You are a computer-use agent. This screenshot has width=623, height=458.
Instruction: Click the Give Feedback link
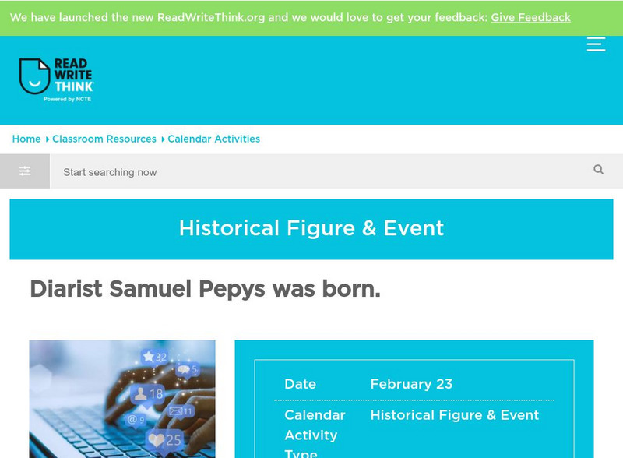[530, 17]
